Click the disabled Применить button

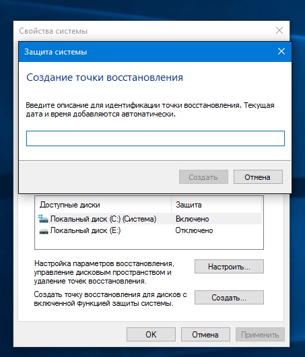[260, 335]
